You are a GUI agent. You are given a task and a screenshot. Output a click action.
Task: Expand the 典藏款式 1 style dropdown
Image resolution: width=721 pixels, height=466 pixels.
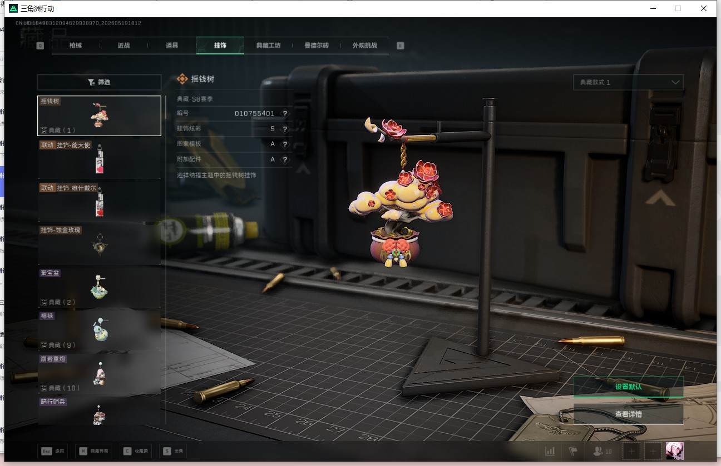[x=629, y=82]
